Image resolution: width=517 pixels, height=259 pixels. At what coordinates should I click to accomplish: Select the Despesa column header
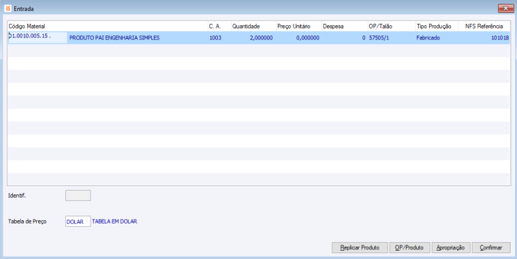344,26
